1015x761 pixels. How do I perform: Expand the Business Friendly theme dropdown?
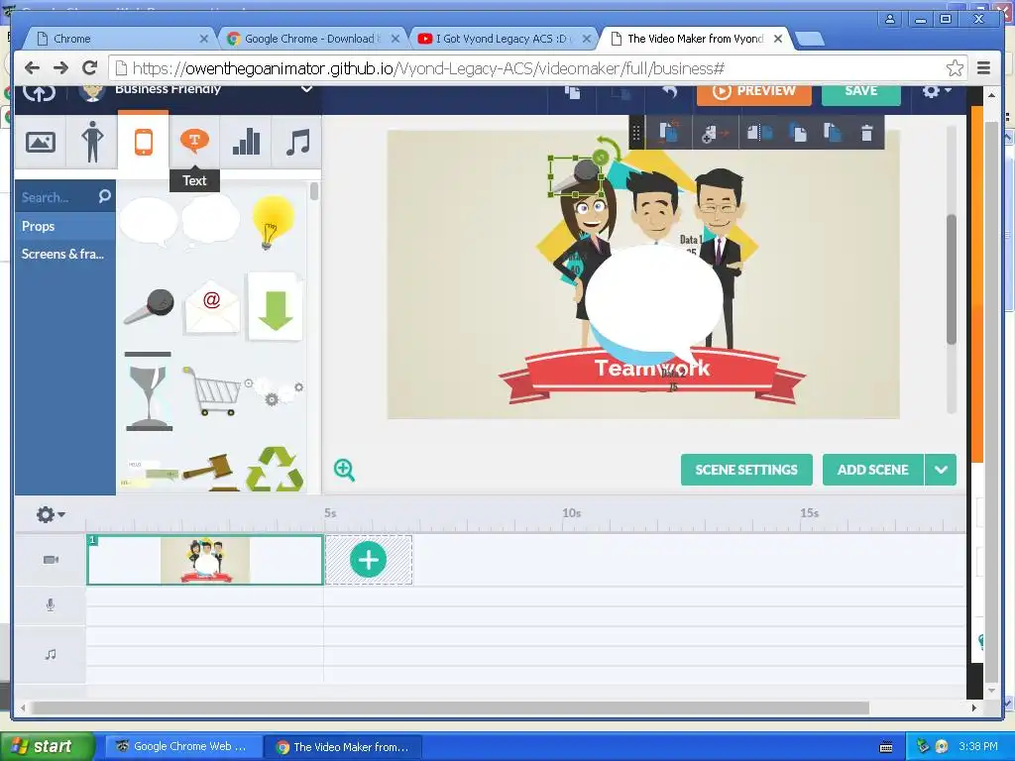tap(306, 89)
